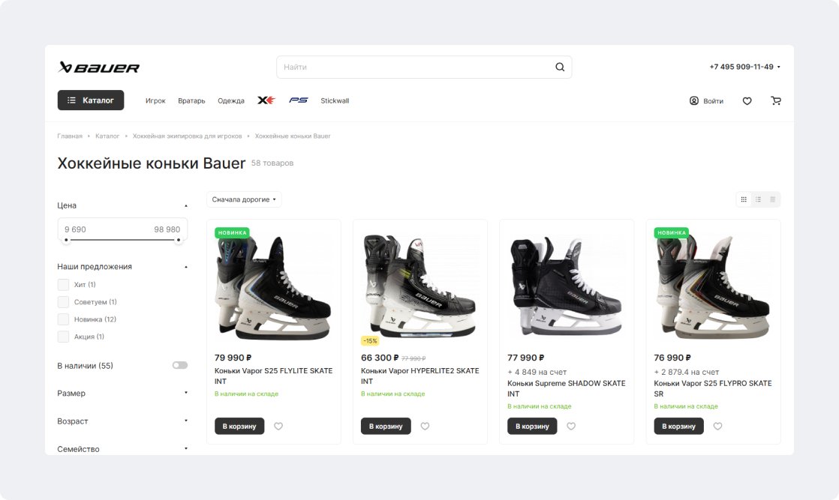Viewport: 839px width, 500px height.
Task: Click the Каталог button
Action: pos(91,100)
